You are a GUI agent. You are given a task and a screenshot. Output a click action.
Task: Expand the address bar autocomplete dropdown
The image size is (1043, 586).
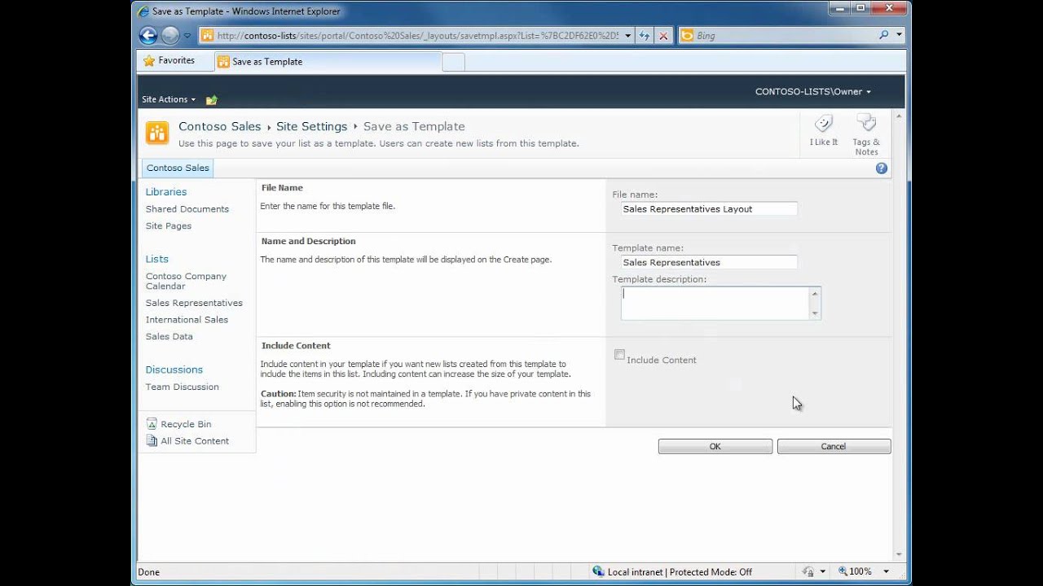(x=627, y=36)
